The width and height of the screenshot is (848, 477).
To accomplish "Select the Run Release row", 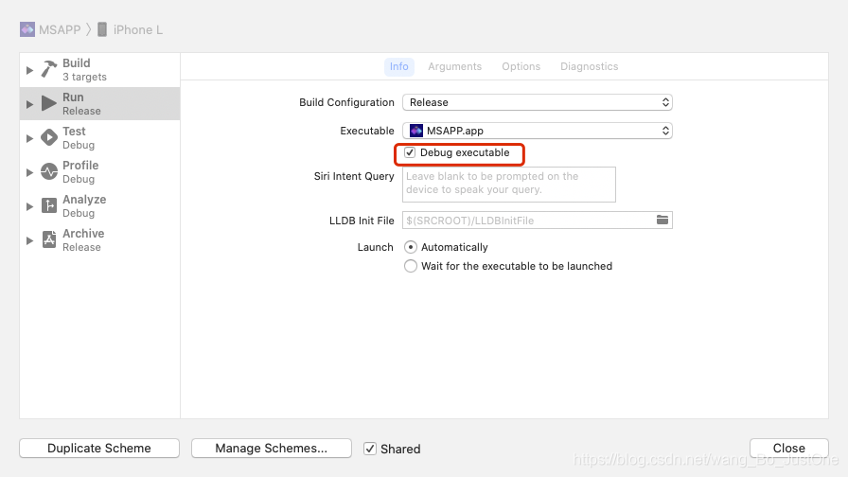I will (x=100, y=104).
